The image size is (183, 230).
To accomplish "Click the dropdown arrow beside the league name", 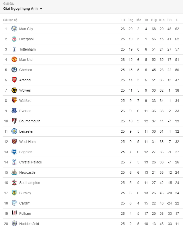I will pyautogui.click(x=41, y=9).
